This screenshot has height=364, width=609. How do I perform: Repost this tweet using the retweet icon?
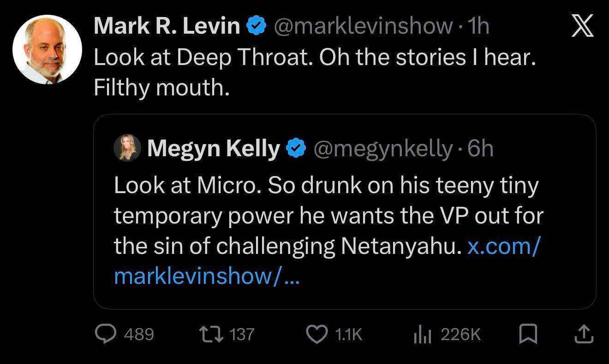point(210,334)
